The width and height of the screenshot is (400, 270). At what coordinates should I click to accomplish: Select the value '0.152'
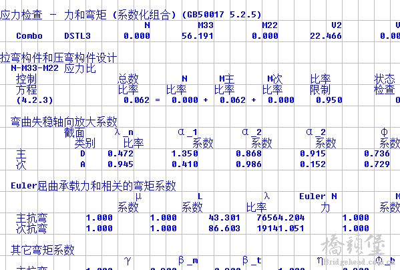(x=313, y=164)
